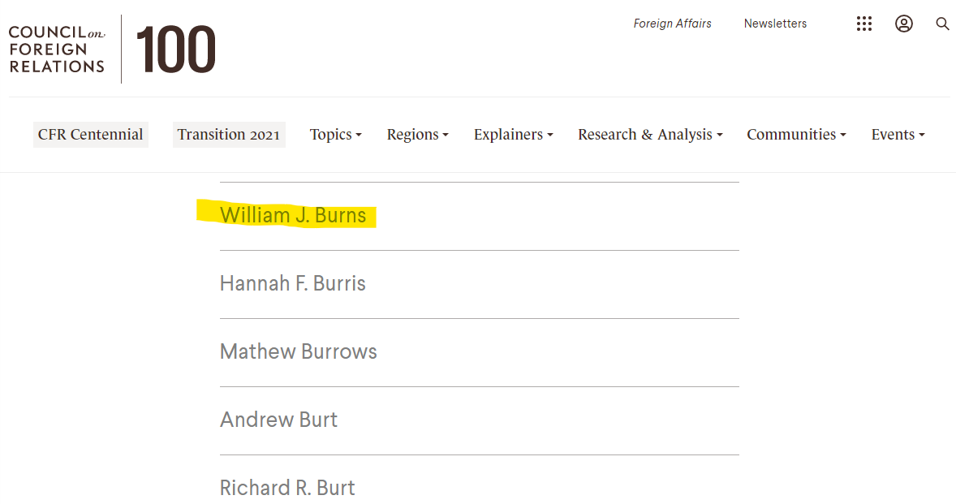Expand the Events dropdown
Viewport: 956px width, 504px height.
898,134
